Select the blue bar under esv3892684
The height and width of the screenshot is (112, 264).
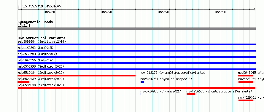[136, 44]
